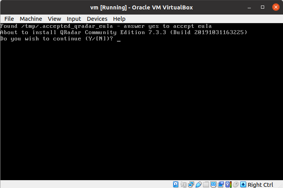Open the File menu
The width and height of the screenshot is (283, 188).
pos(9,19)
